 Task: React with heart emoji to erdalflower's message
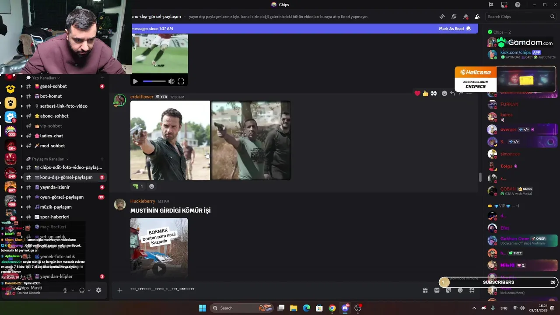point(417,93)
